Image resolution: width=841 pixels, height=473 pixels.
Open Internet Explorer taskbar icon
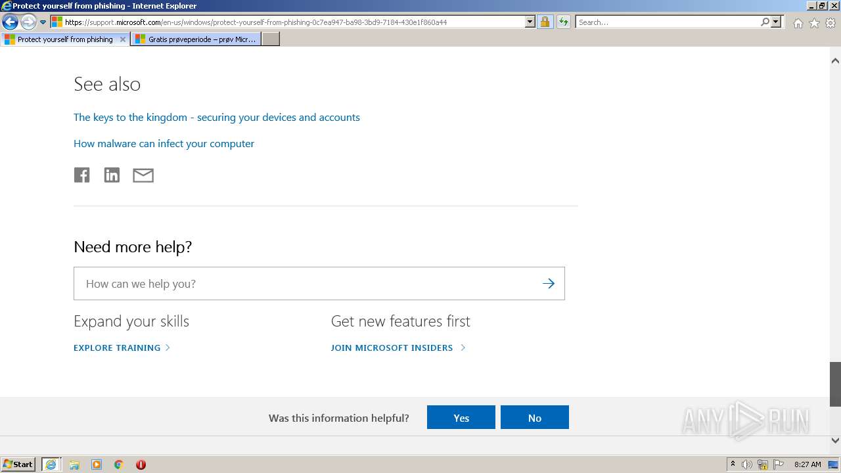pos(51,464)
